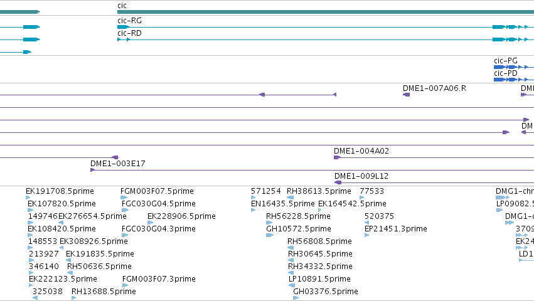Click the cic-RD transcript label
The height and width of the screenshot is (301, 534).
(x=129, y=33)
